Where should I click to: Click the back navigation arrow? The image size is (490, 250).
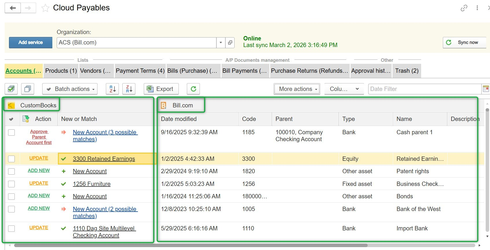coord(13,8)
